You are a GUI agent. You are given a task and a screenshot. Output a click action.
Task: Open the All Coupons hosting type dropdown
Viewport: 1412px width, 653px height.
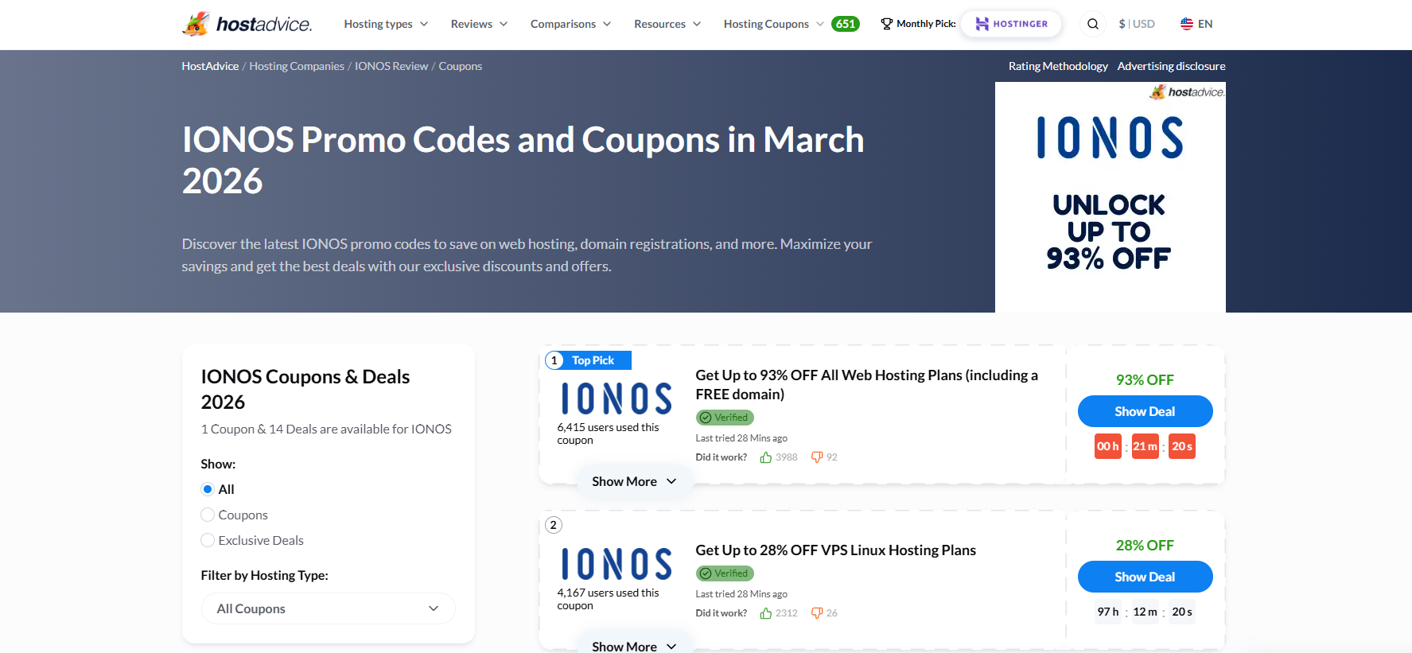[x=328, y=608]
